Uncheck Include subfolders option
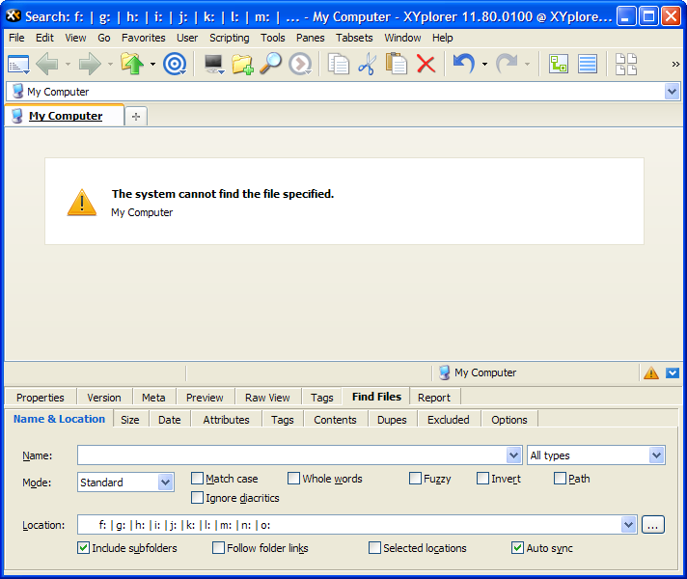This screenshot has width=687, height=579. (83, 548)
